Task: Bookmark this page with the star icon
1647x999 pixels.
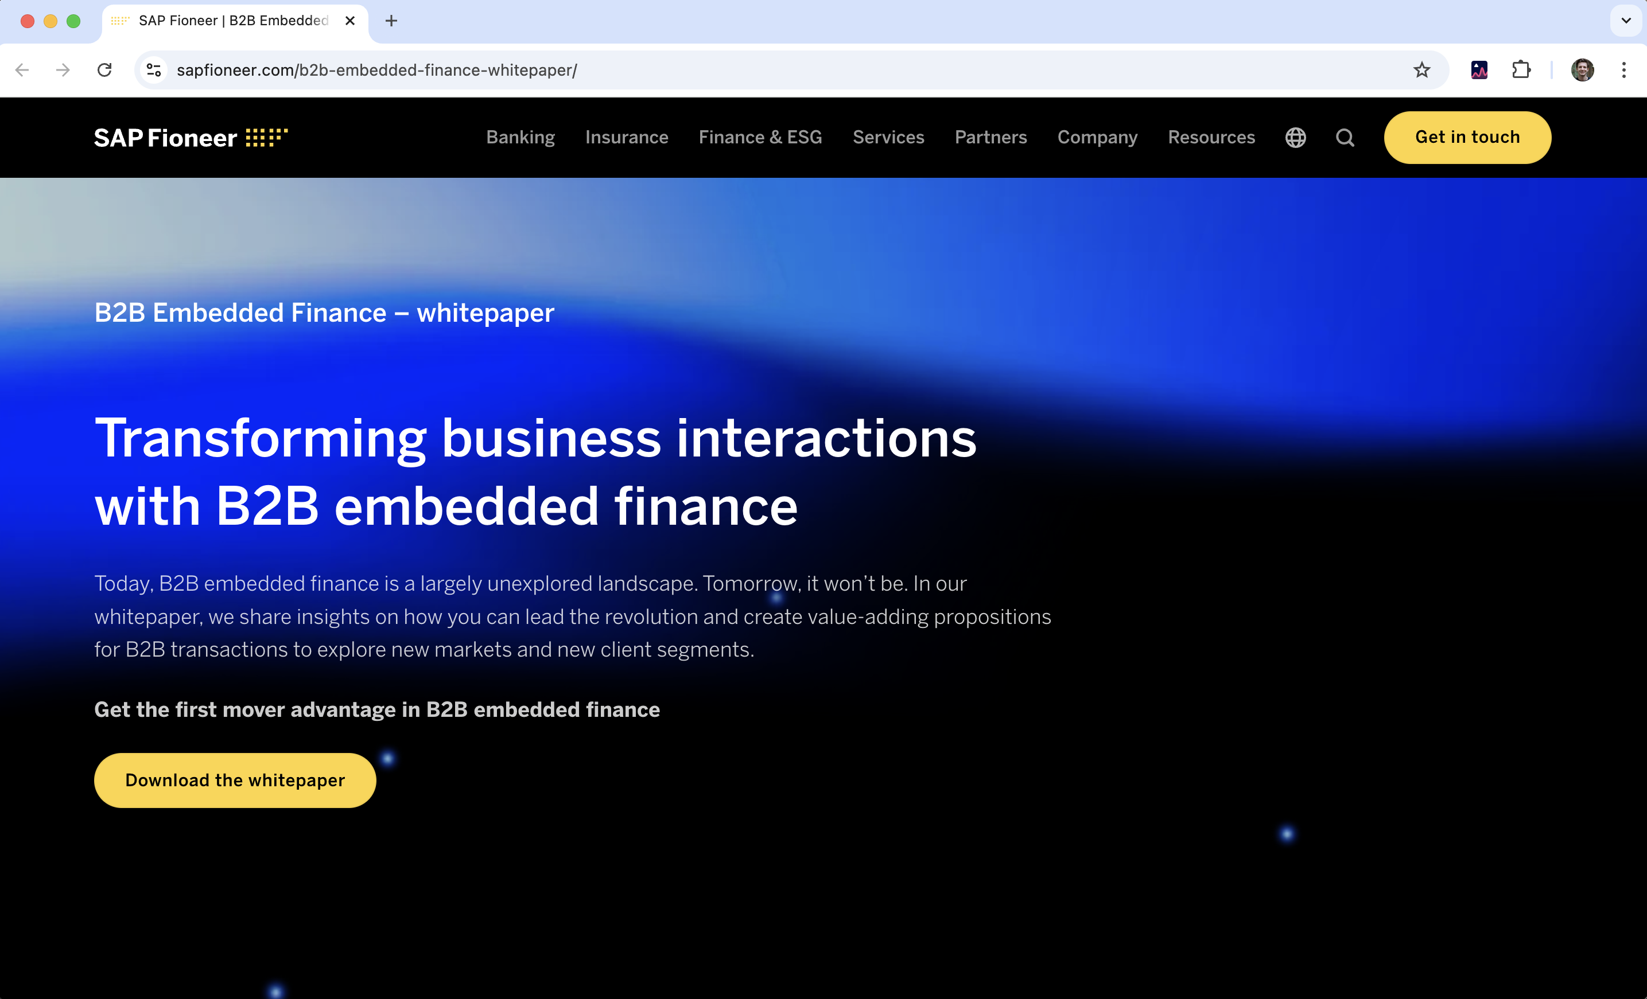Action: [x=1421, y=70]
